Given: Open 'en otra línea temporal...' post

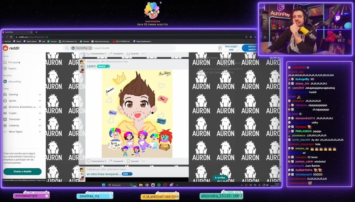Looking at the screenshot, I should (104, 174).
